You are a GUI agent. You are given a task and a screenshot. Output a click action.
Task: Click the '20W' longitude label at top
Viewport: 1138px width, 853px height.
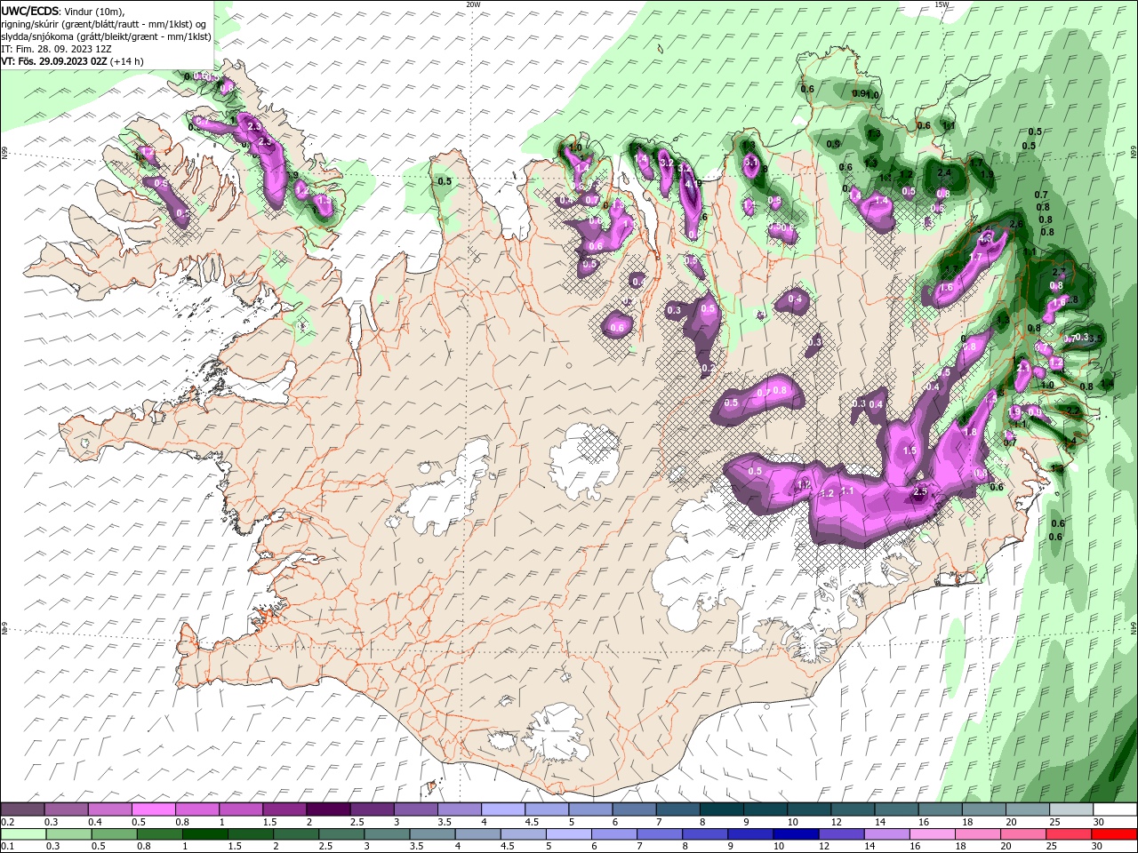(473, 4)
